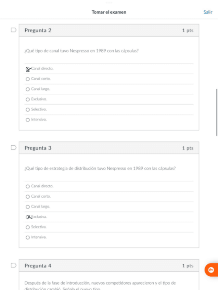Image resolution: width=218 pixels, height=290 pixels.
Task: Pick 'Selectivo.' option in Pregunta 2
Action: 28,110
